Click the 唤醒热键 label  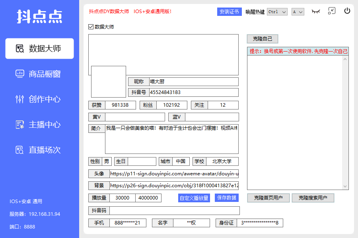[x=255, y=12]
